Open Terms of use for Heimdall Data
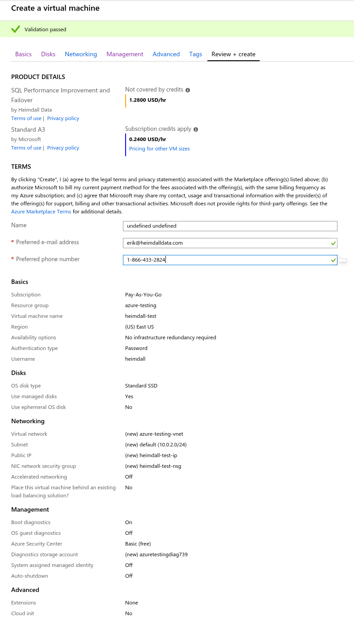 (26, 118)
